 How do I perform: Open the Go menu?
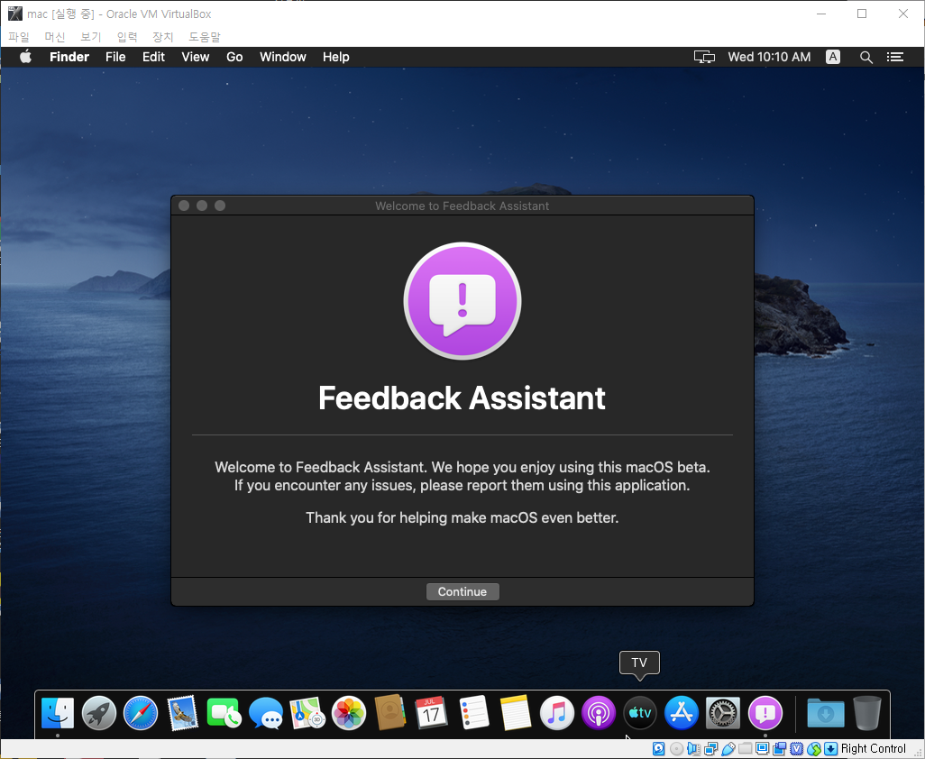click(x=234, y=57)
